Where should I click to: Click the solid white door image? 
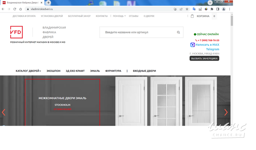tap(131, 101)
